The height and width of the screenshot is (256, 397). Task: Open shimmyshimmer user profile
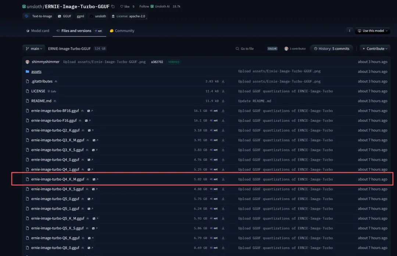(45, 62)
